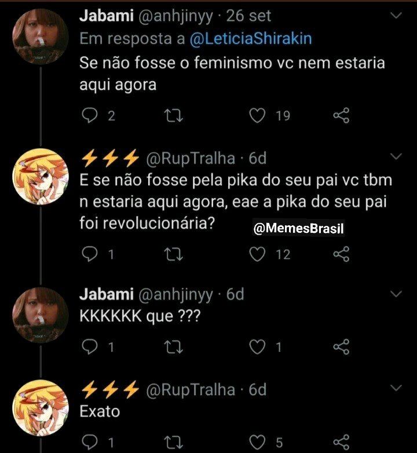
Task: Expand more menu on 'KKKKKK que ???' tweet
Action: click(x=396, y=294)
